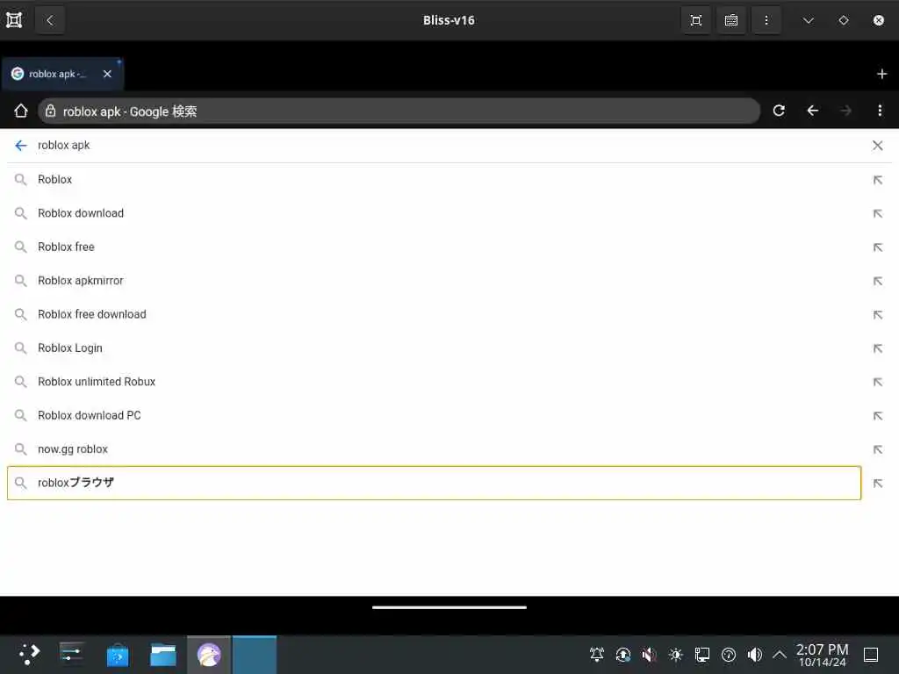Screen dimensions: 899x674
Task: Click arrow icon beside 'Roblox free download'
Action: click(x=877, y=315)
